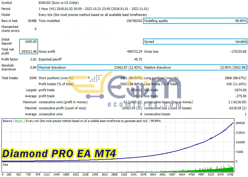Click the average loss trade value -275.50
Viewport: 248px width, 177px height.
(241, 96)
